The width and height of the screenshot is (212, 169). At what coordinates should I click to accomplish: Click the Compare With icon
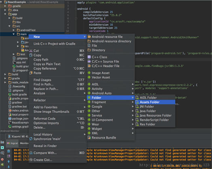pos(31,153)
